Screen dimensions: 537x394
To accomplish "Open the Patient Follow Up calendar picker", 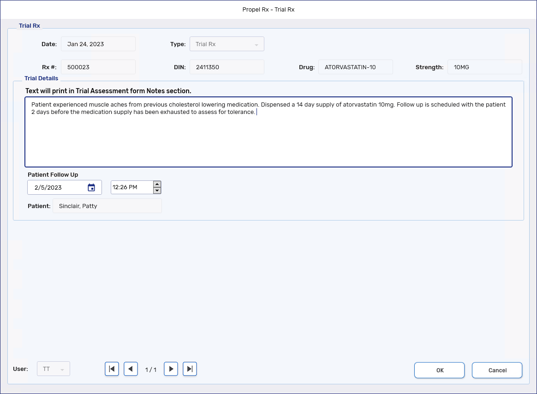I will [x=91, y=187].
